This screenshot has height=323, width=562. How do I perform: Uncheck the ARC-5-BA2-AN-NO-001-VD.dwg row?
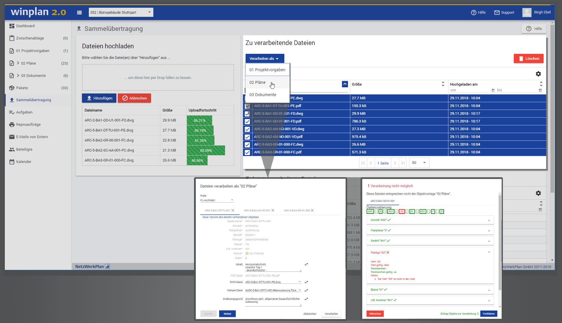(247, 129)
